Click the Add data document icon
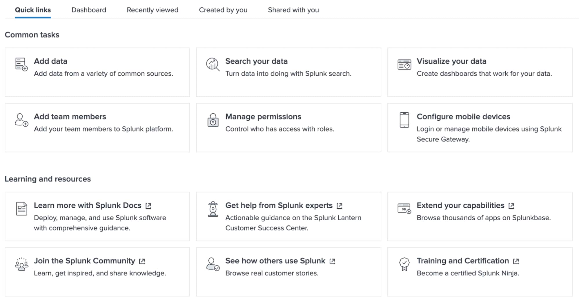Viewport: 579px width, 301px height. tap(21, 64)
